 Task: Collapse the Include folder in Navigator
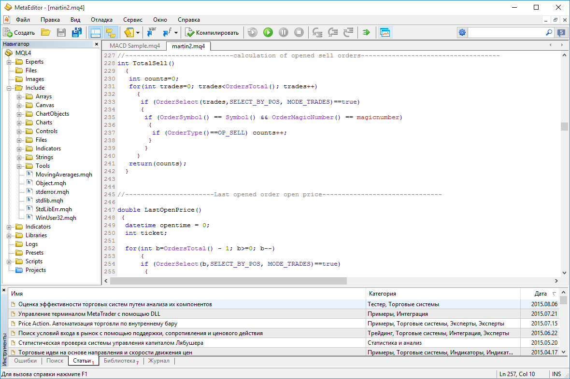(9, 88)
